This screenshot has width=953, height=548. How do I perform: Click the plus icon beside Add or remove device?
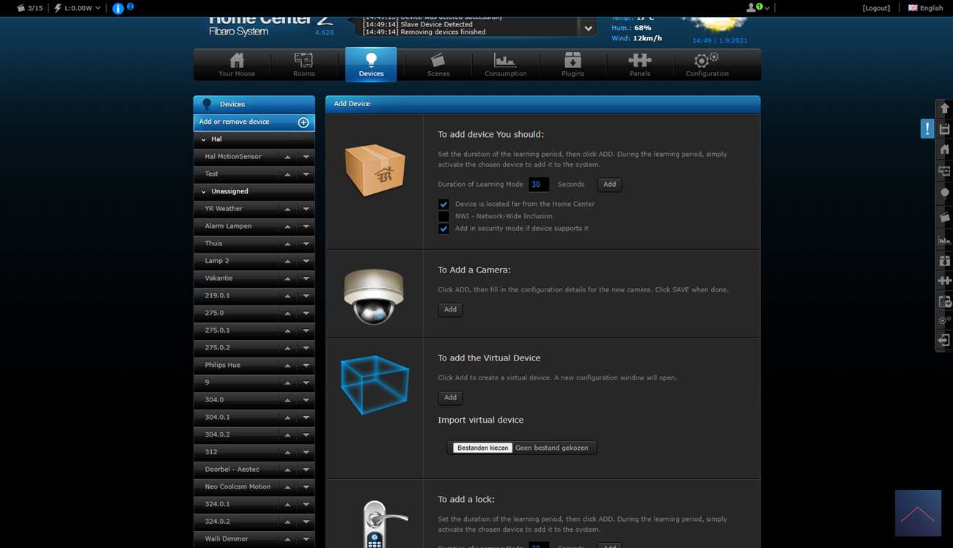(303, 122)
